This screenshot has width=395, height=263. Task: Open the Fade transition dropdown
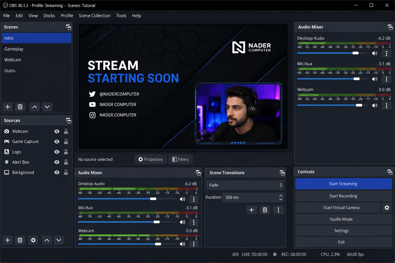click(x=245, y=185)
